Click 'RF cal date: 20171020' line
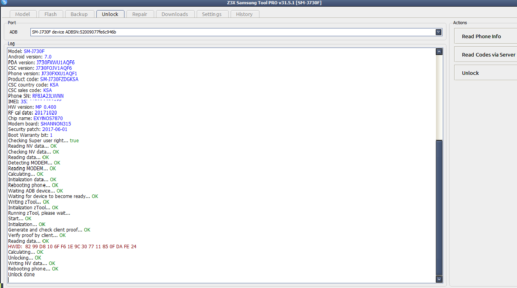The height and width of the screenshot is (288, 517). click(x=32, y=113)
